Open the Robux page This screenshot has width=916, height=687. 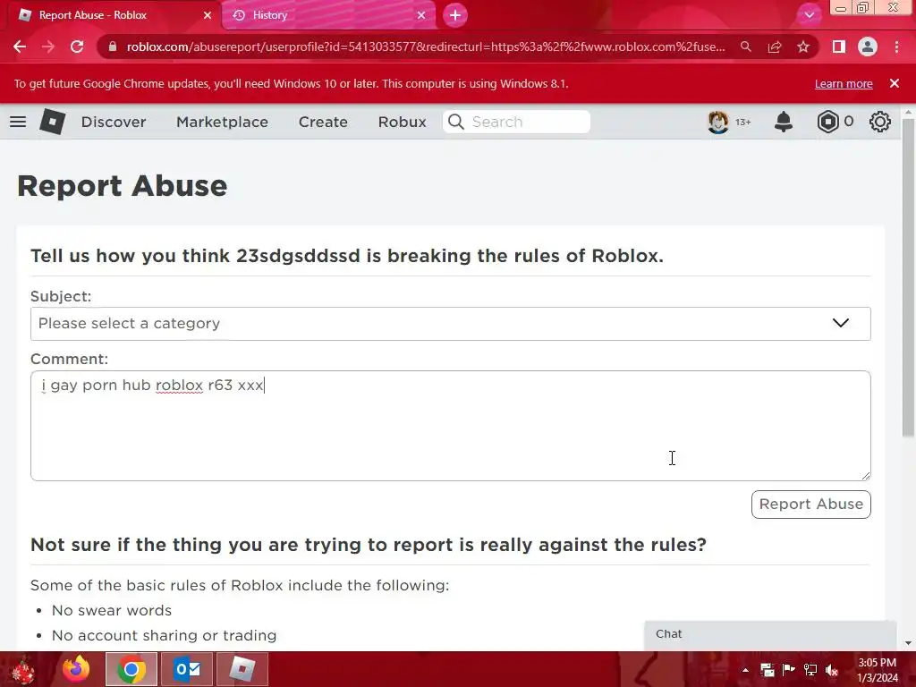click(x=402, y=122)
